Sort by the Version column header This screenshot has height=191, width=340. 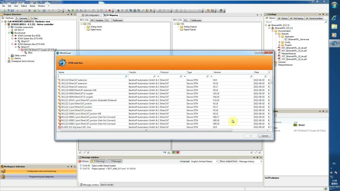[233, 72]
